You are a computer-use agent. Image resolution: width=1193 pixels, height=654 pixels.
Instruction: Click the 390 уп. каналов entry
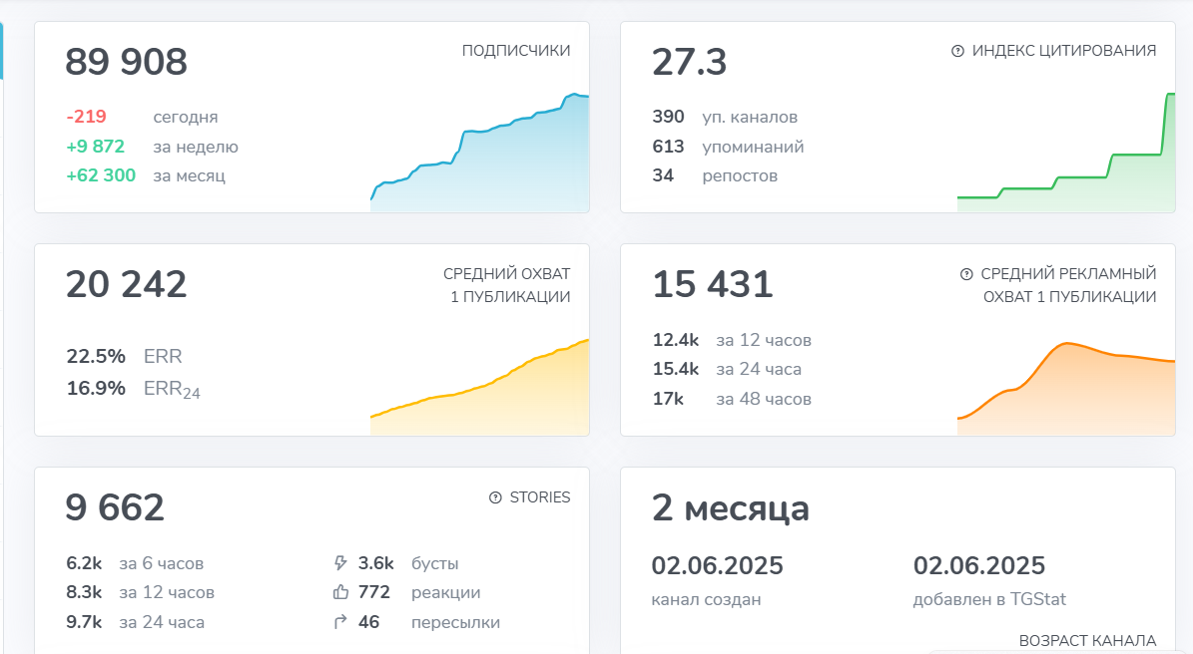tap(725, 117)
